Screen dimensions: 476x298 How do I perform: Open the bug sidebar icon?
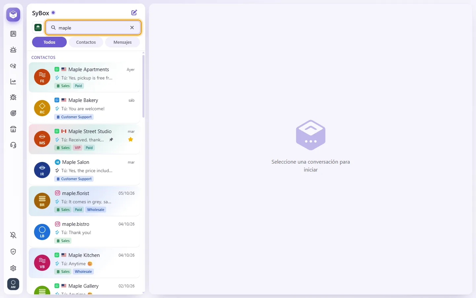(13, 97)
